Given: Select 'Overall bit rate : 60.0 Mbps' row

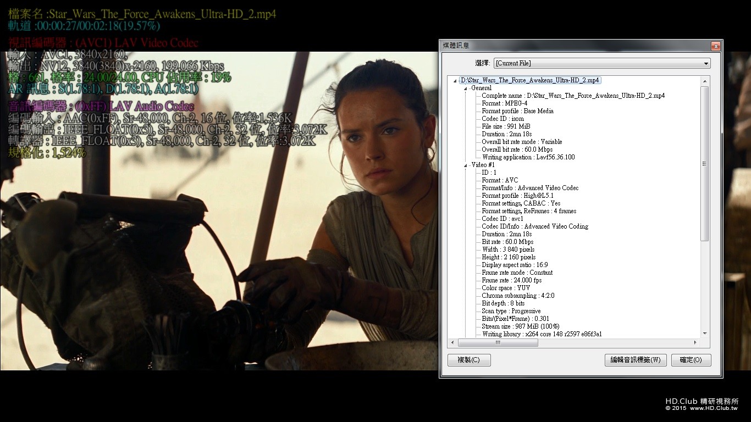Looking at the screenshot, I should coord(517,149).
